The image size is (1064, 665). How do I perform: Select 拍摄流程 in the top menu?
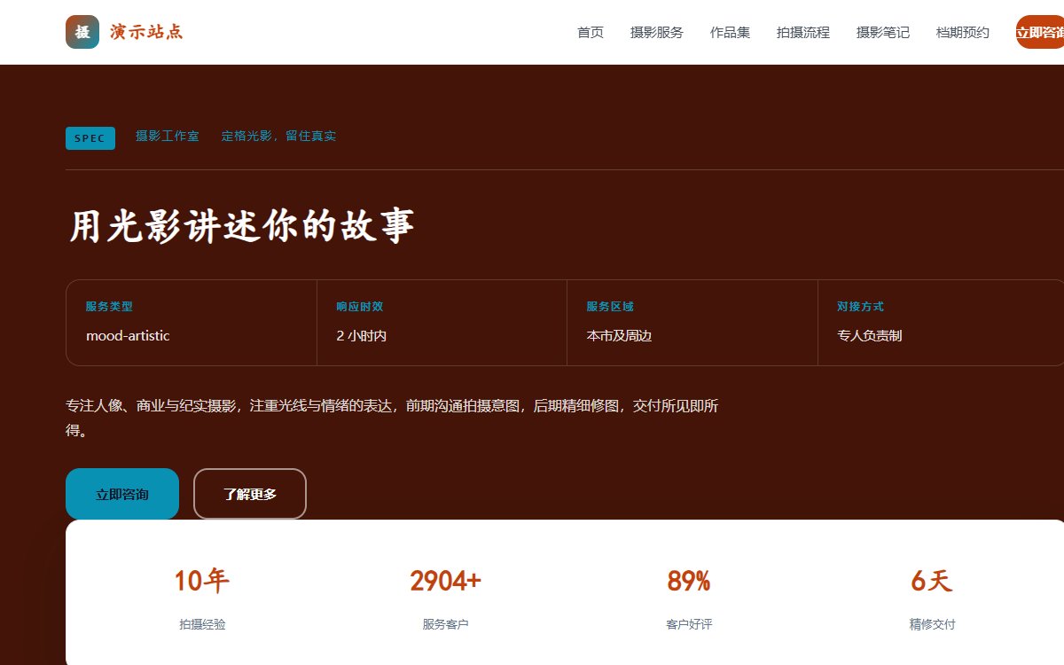pyautogui.click(x=803, y=33)
